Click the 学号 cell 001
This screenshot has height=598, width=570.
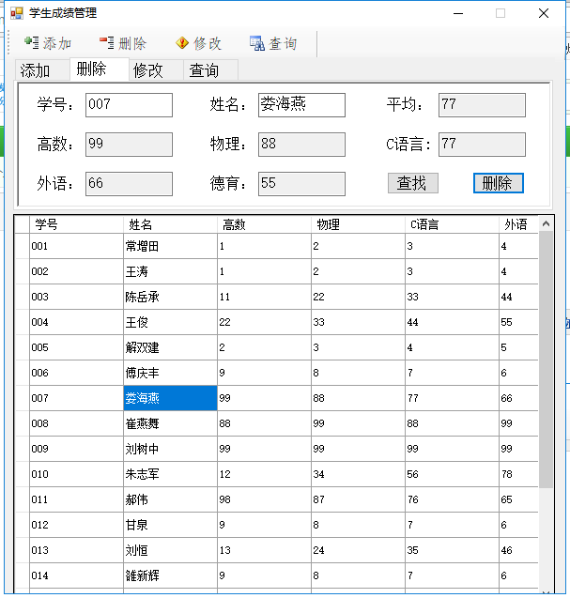click(x=76, y=246)
